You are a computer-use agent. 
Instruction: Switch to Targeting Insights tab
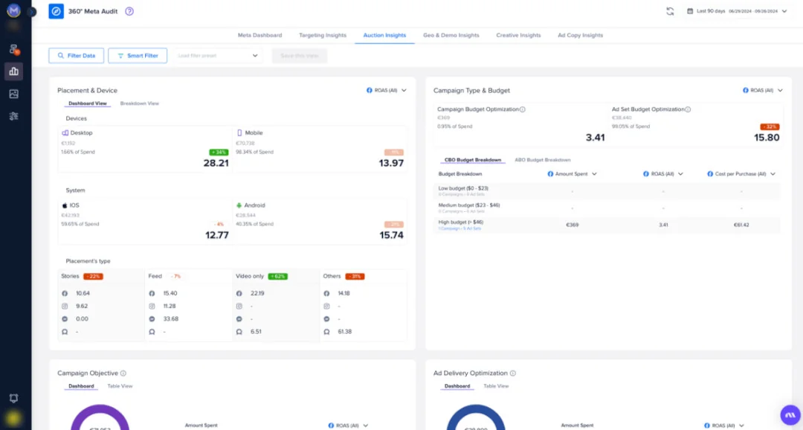tap(323, 36)
